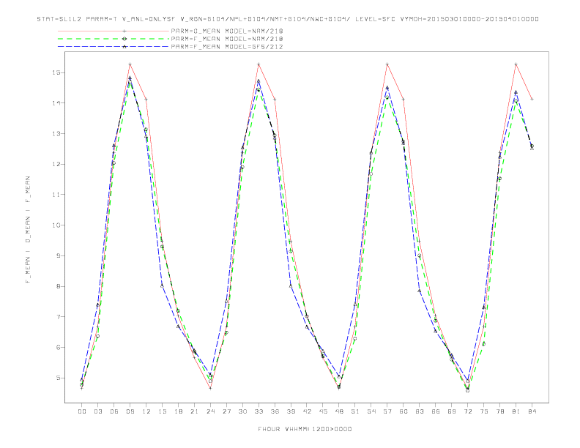
Task: Click forecast hour label 54 on x-axis
Action: [371, 411]
